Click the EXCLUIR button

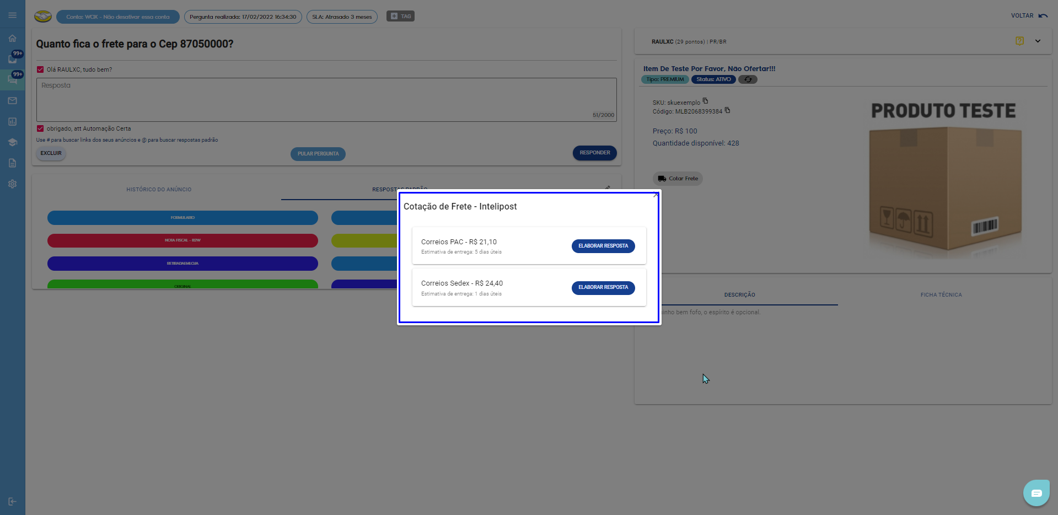point(51,153)
